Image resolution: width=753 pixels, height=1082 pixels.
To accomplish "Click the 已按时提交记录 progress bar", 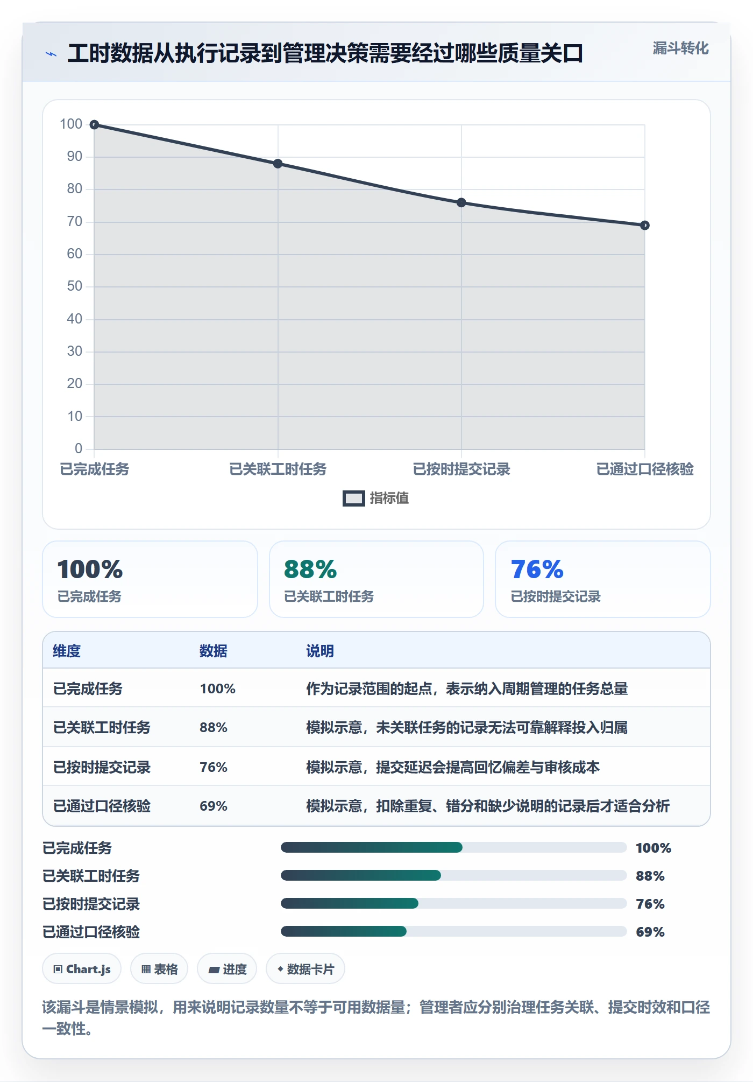I will (453, 903).
